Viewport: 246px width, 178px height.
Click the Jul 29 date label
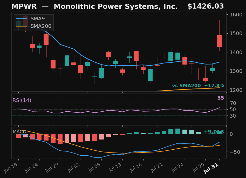[x=199, y=167]
